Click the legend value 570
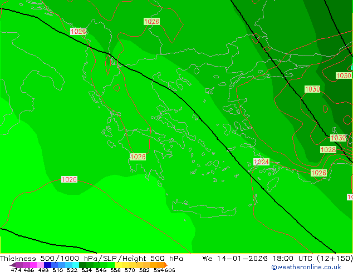 130,270
